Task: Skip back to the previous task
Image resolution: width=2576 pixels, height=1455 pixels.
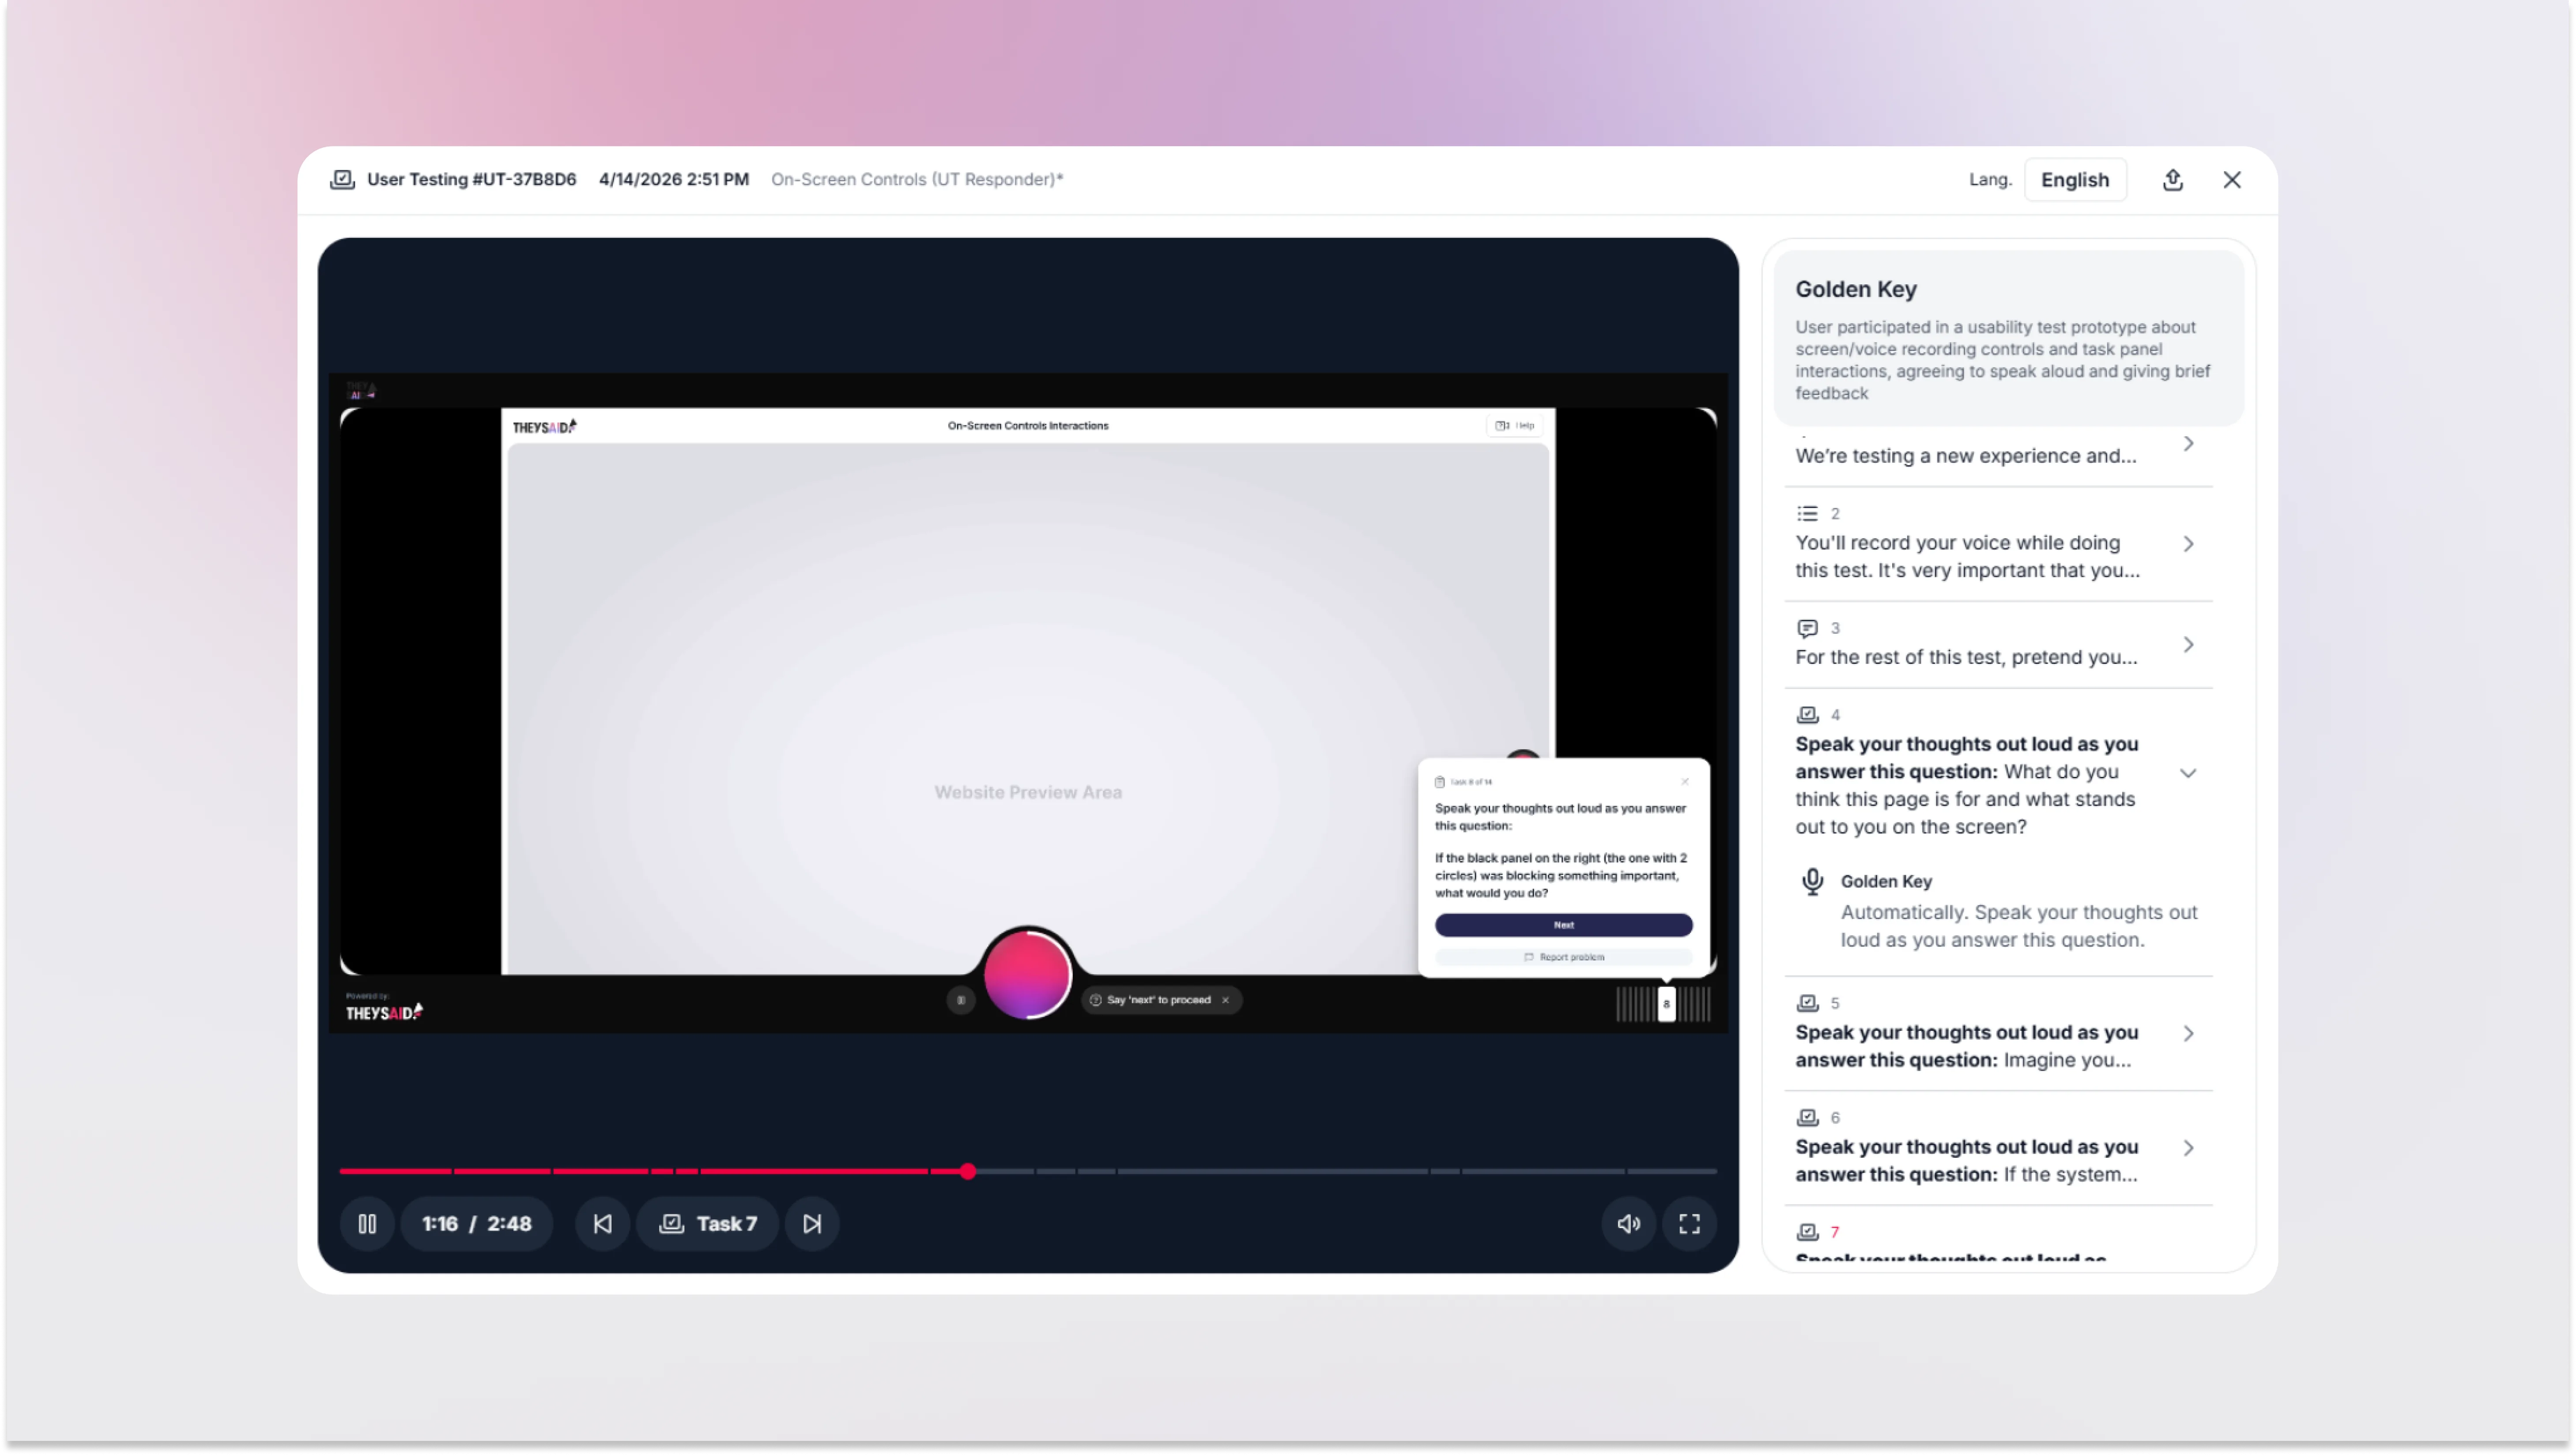Action: pos(602,1224)
